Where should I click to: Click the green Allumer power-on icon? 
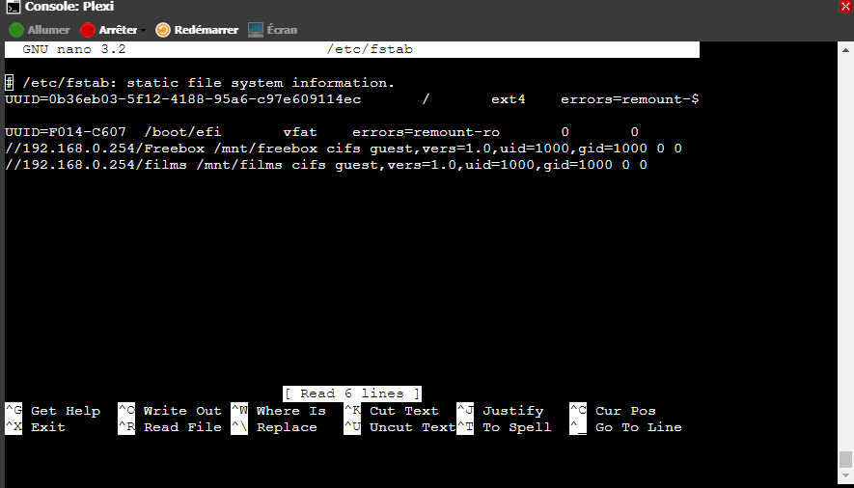[16, 30]
